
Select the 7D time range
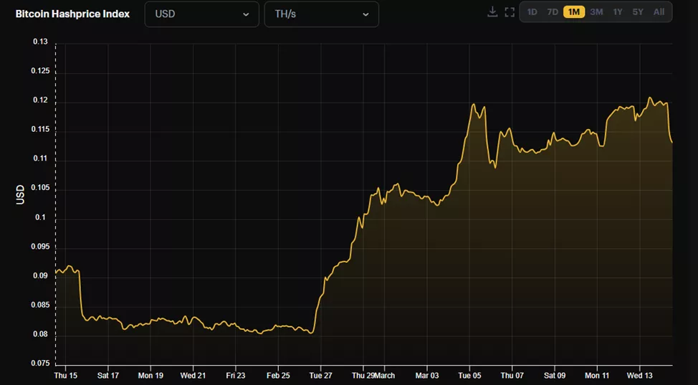point(553,12)
